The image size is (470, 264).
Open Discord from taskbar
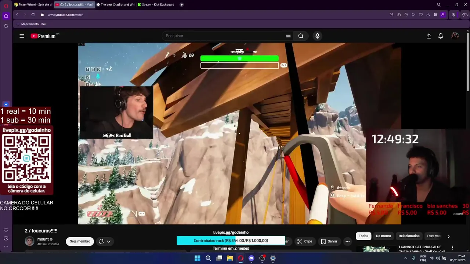[251, 258]
